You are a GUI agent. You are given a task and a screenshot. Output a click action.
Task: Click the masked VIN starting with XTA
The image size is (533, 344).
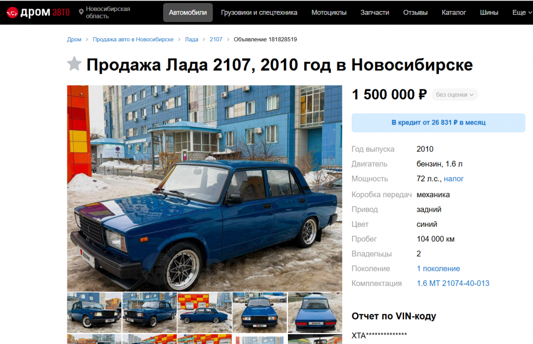(x=379, y=336)
